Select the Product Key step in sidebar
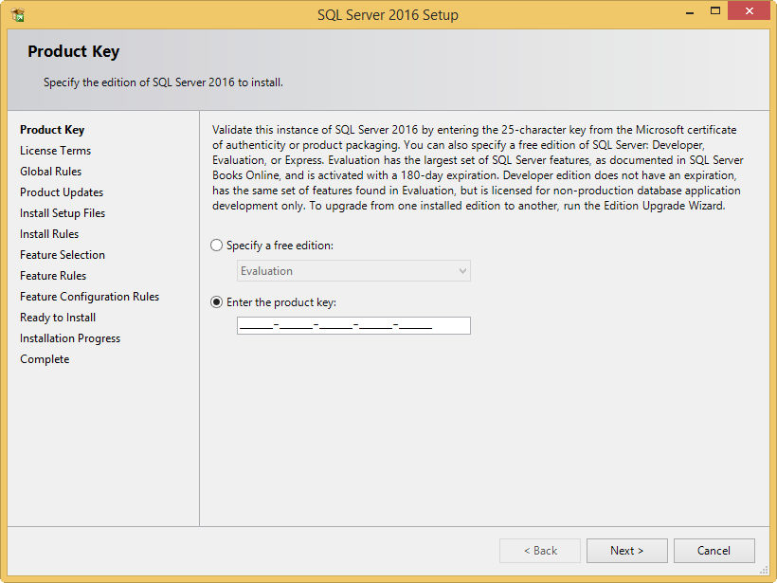This screenshot has height=583, width=777. click(52, 130)
